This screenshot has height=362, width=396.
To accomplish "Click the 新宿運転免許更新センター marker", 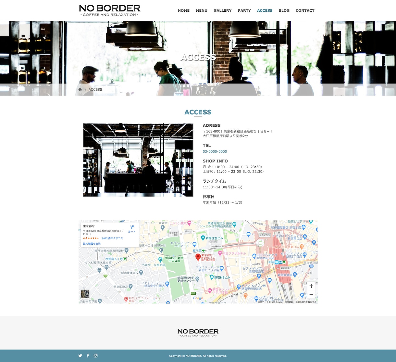I will [x=197, y=279].
